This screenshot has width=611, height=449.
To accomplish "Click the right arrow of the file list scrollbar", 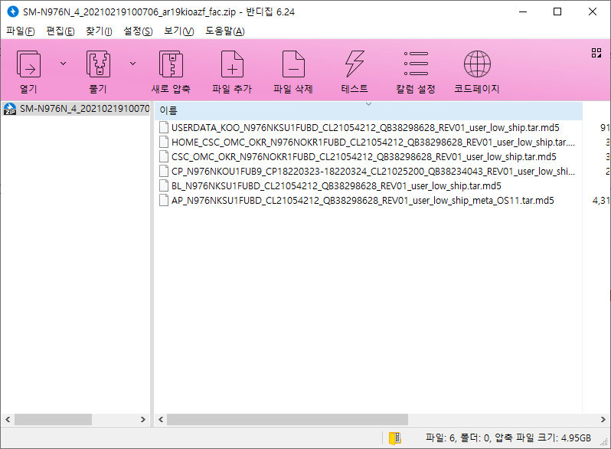I will [603, 419].
